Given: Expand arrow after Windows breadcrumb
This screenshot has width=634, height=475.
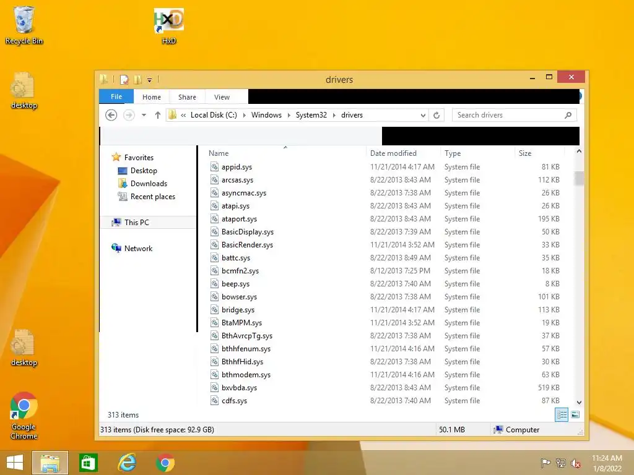Looking at the screenshot, I should pyautogui.click(x=289, y=115).
